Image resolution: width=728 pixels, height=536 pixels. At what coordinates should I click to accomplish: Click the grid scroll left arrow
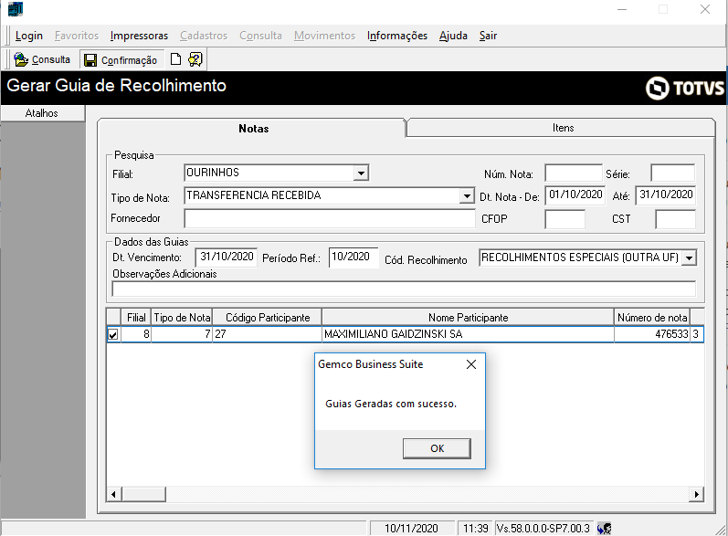114,494
